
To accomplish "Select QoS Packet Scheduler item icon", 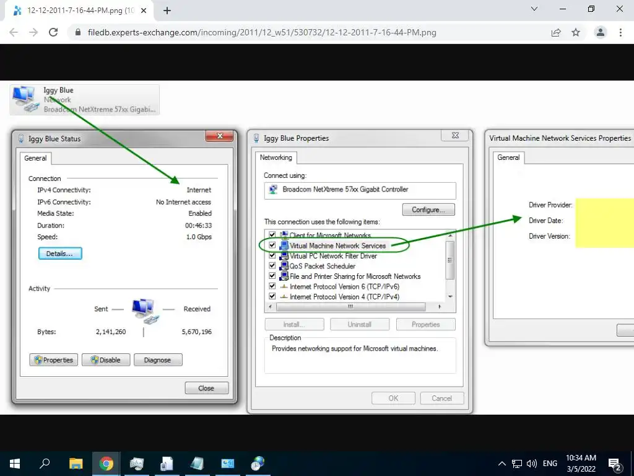I will (x=284, y=265).
